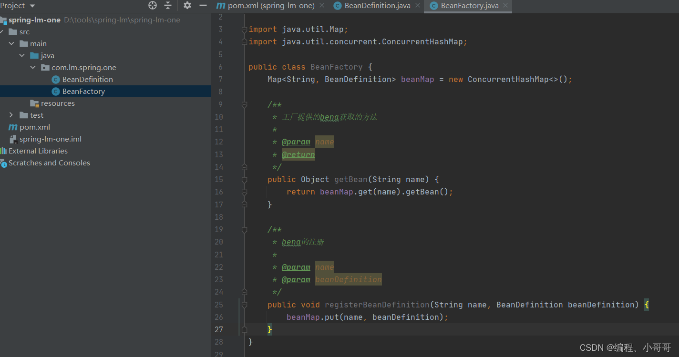Close the pom.xml editor tab
Image resolution: width=679 pixels, height=357 pixels.
[322, 6]
